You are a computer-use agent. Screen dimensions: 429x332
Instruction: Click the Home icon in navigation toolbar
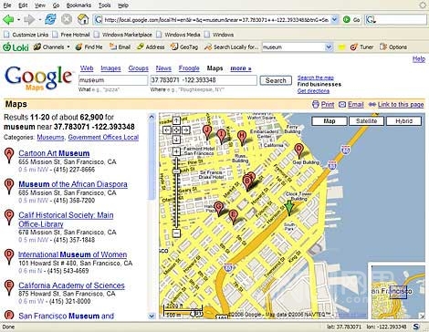coord(83,20)
